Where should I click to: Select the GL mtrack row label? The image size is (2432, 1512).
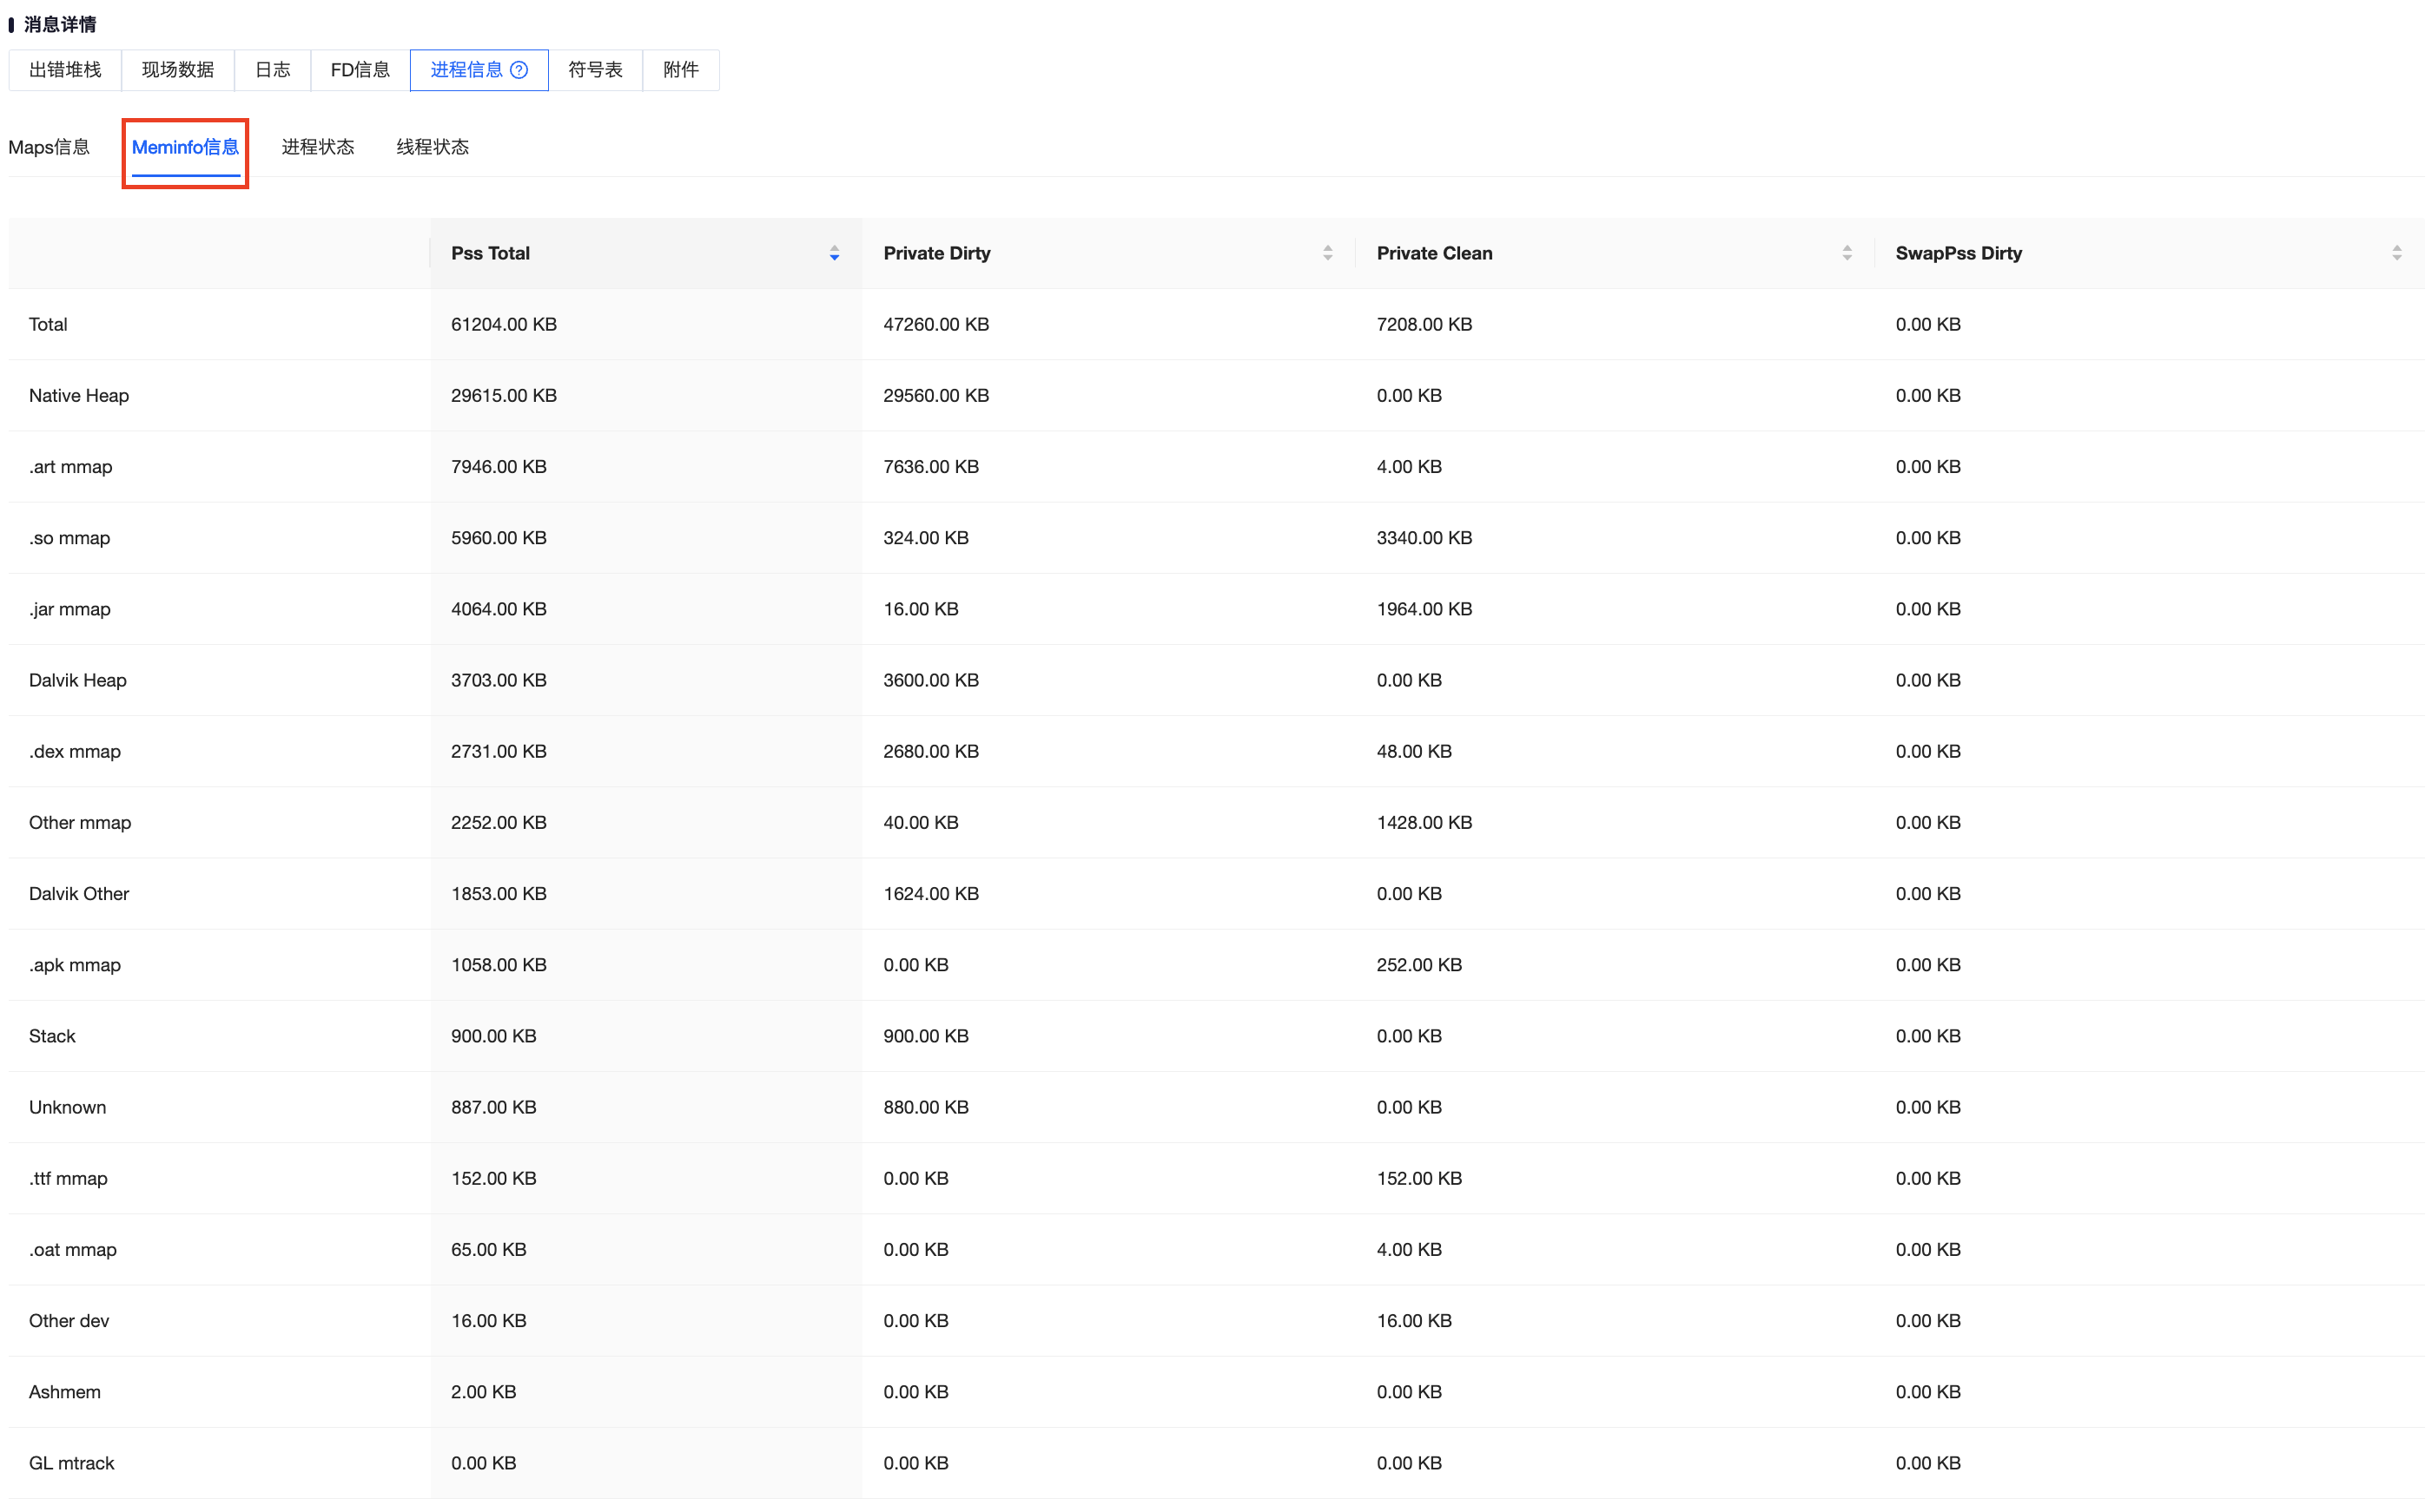point(72,1463)
